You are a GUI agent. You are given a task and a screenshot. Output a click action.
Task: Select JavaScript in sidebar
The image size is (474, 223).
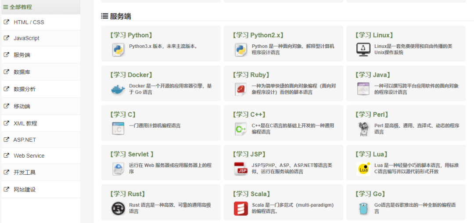41,38
